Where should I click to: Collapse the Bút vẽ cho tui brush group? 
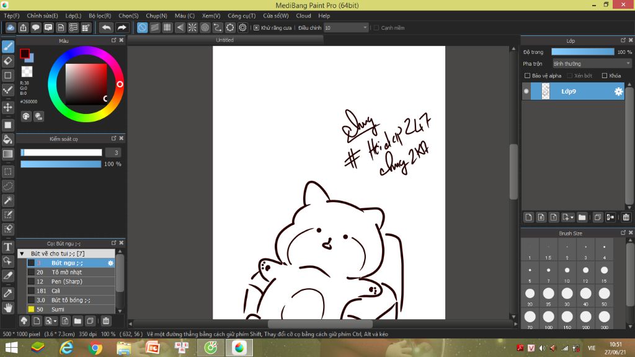22,253
